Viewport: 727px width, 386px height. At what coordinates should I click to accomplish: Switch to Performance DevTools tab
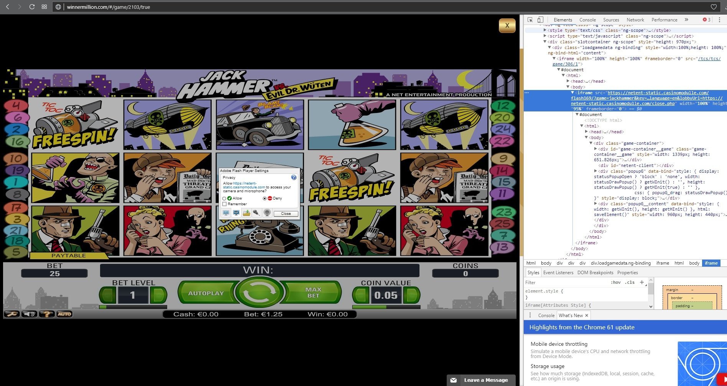click(664, 20)
